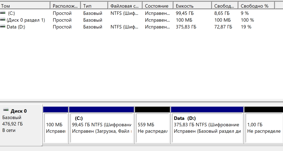Sort by the Свободно % column header

[256, 6]
